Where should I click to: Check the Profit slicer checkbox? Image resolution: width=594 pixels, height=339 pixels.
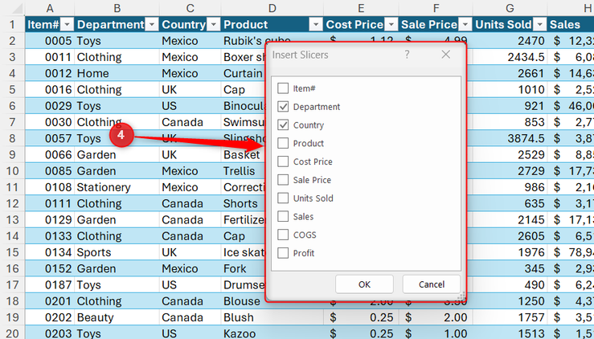click(x=283, y=252)
